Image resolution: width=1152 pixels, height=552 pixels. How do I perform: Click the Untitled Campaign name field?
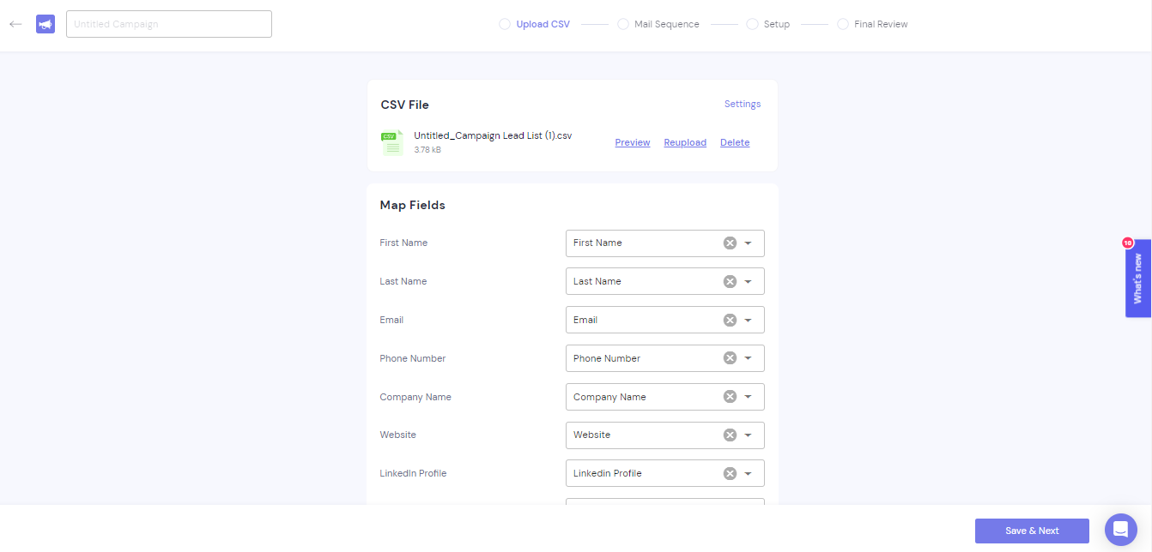tap(168, 24)
